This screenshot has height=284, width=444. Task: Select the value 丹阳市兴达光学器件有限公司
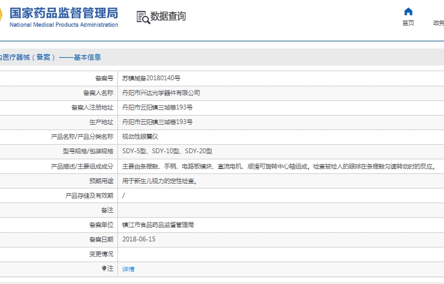[x=161, y=93]
